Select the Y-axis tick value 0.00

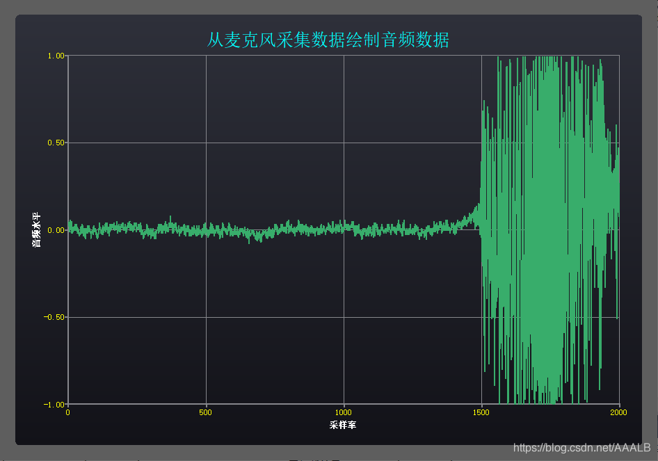point(56,230)
